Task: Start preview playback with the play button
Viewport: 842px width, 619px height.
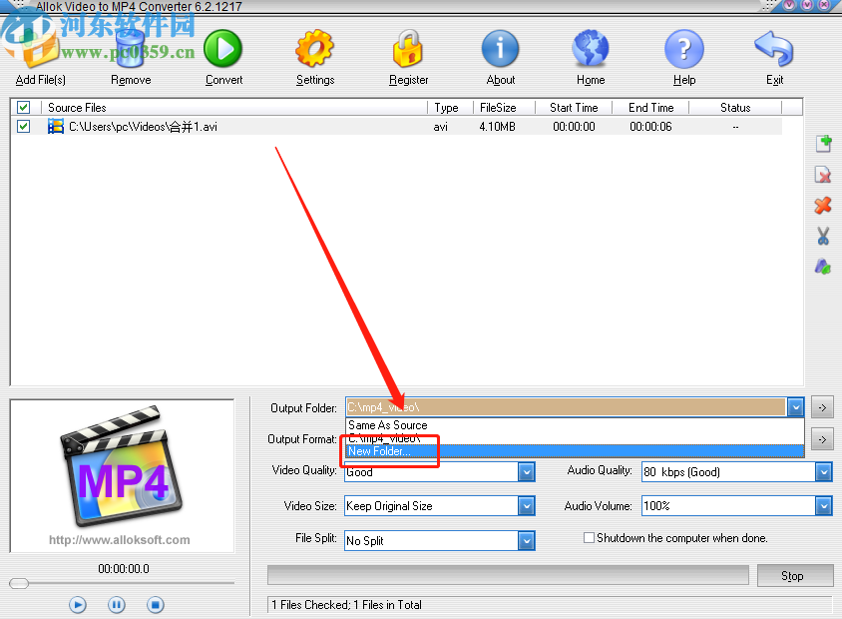Action: point(78,605)
